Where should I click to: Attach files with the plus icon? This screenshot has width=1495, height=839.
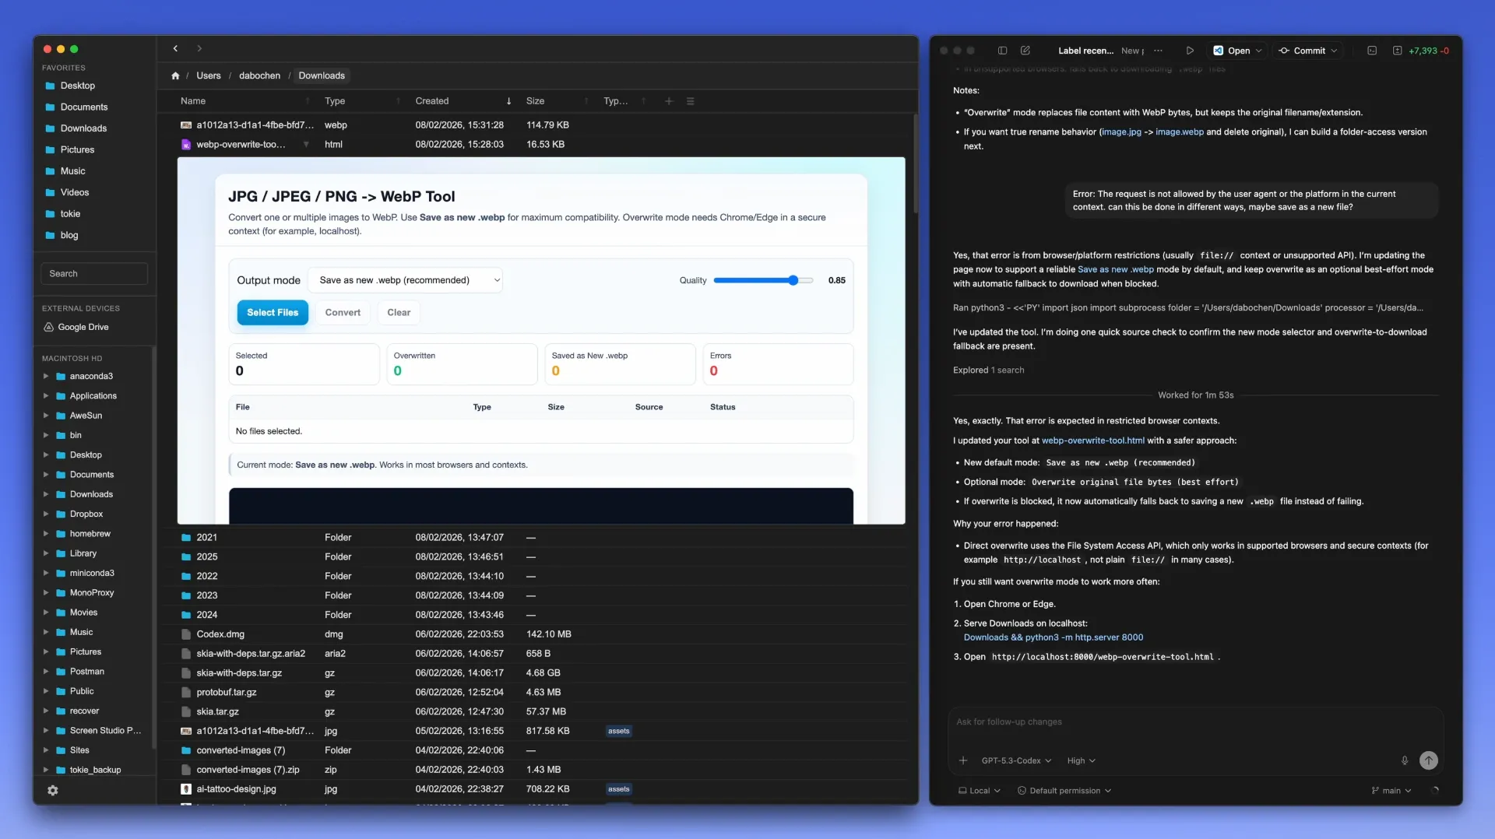tap(963, 760)
